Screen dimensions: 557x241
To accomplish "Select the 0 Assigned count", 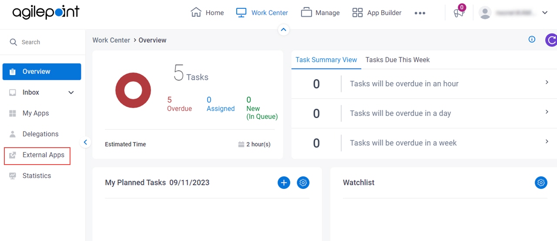I will (221, 104).
